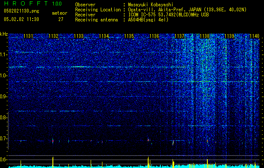Click the 1139 time marker
The image size is (264, 168).
click(230, 36)
